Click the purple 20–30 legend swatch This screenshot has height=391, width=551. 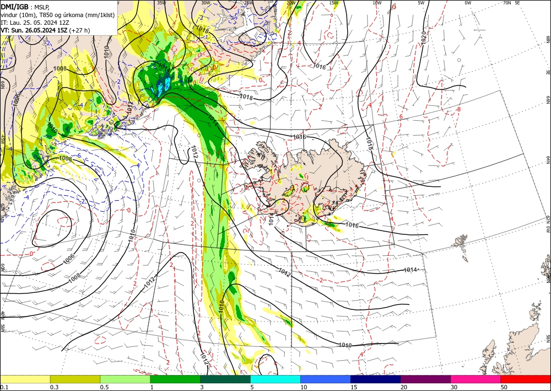pyautogui.click(x=425, y=379)
